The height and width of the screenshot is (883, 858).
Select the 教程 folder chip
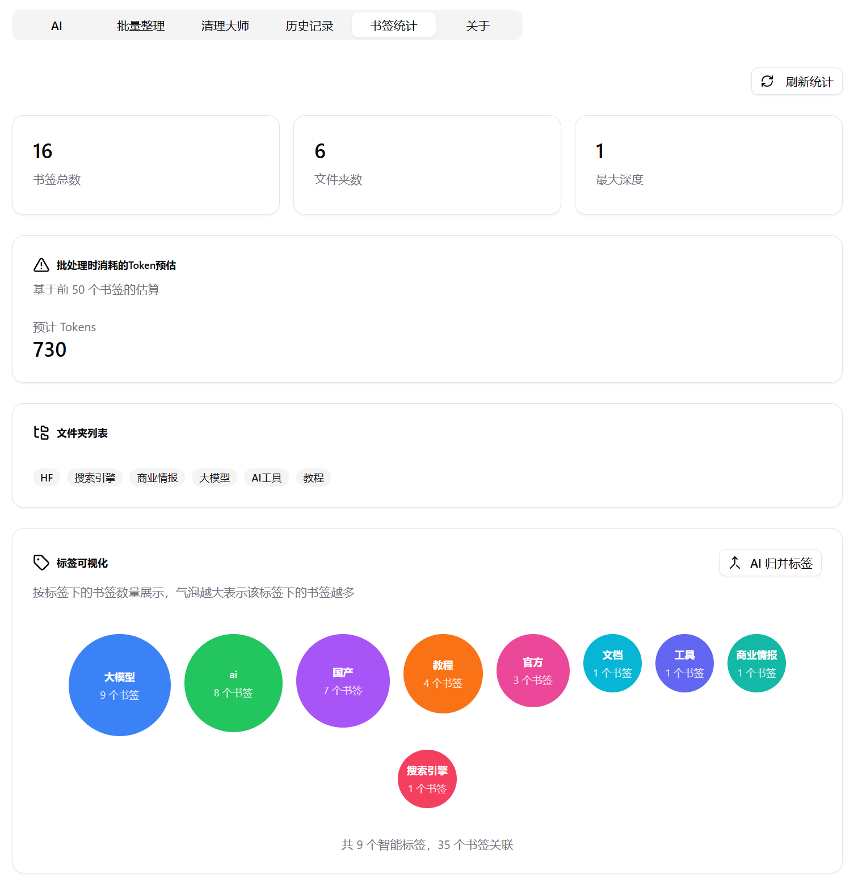(x=314, y=478)
